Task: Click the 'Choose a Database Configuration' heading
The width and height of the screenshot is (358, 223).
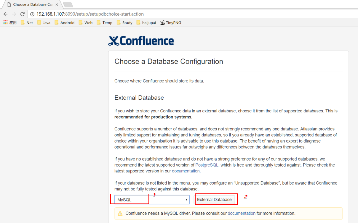Action: click(169, 62)
